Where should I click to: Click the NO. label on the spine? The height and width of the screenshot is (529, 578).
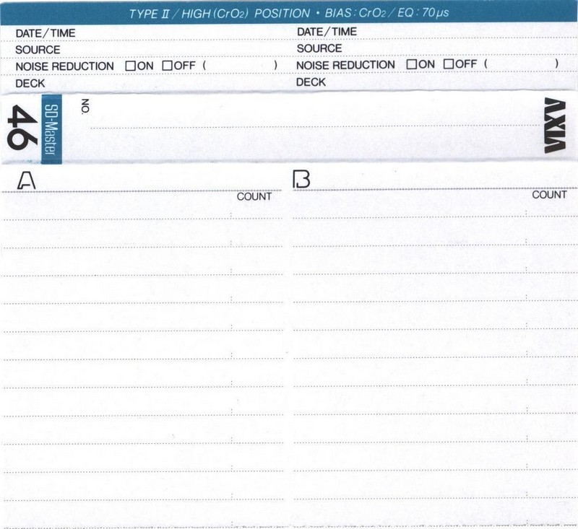pyautogui.click(x=85, y=105)
